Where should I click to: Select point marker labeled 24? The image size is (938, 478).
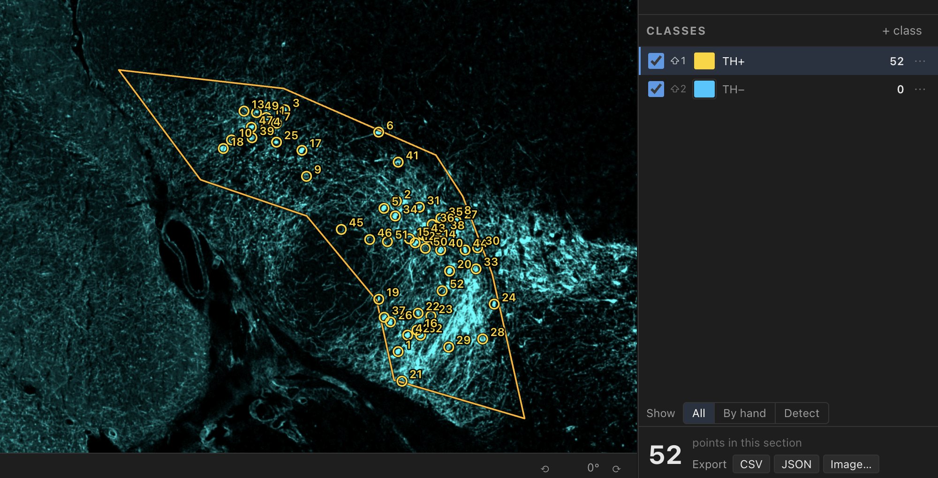tap(494, 304)
